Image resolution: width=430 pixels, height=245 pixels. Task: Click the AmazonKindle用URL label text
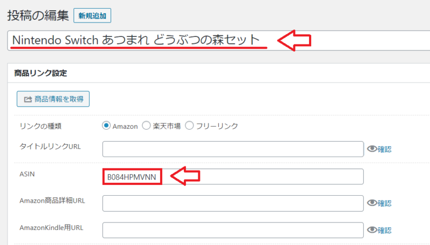(x=51, y=227)
